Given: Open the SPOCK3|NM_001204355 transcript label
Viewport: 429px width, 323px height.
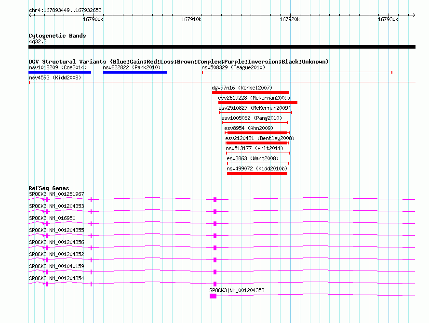Looking at the screenshot, I should tap(56, 230).
